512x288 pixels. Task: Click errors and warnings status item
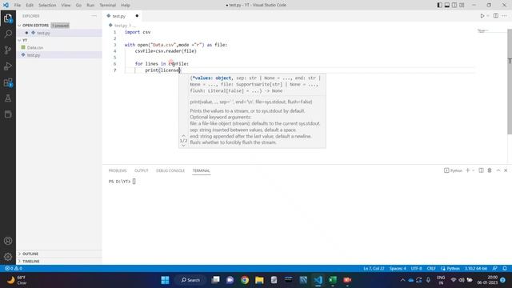pyautogui.click(x=14, y=269)
